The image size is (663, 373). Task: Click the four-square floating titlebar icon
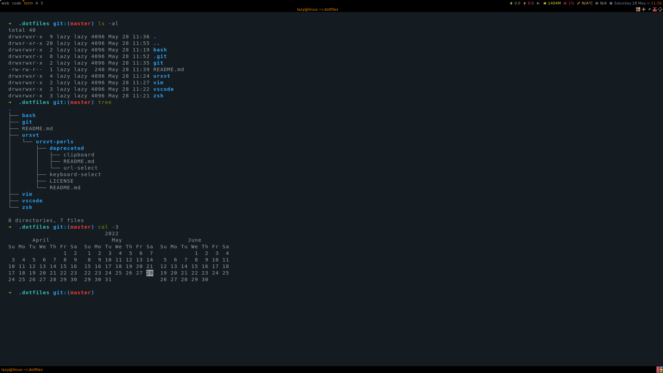(638, 9)
